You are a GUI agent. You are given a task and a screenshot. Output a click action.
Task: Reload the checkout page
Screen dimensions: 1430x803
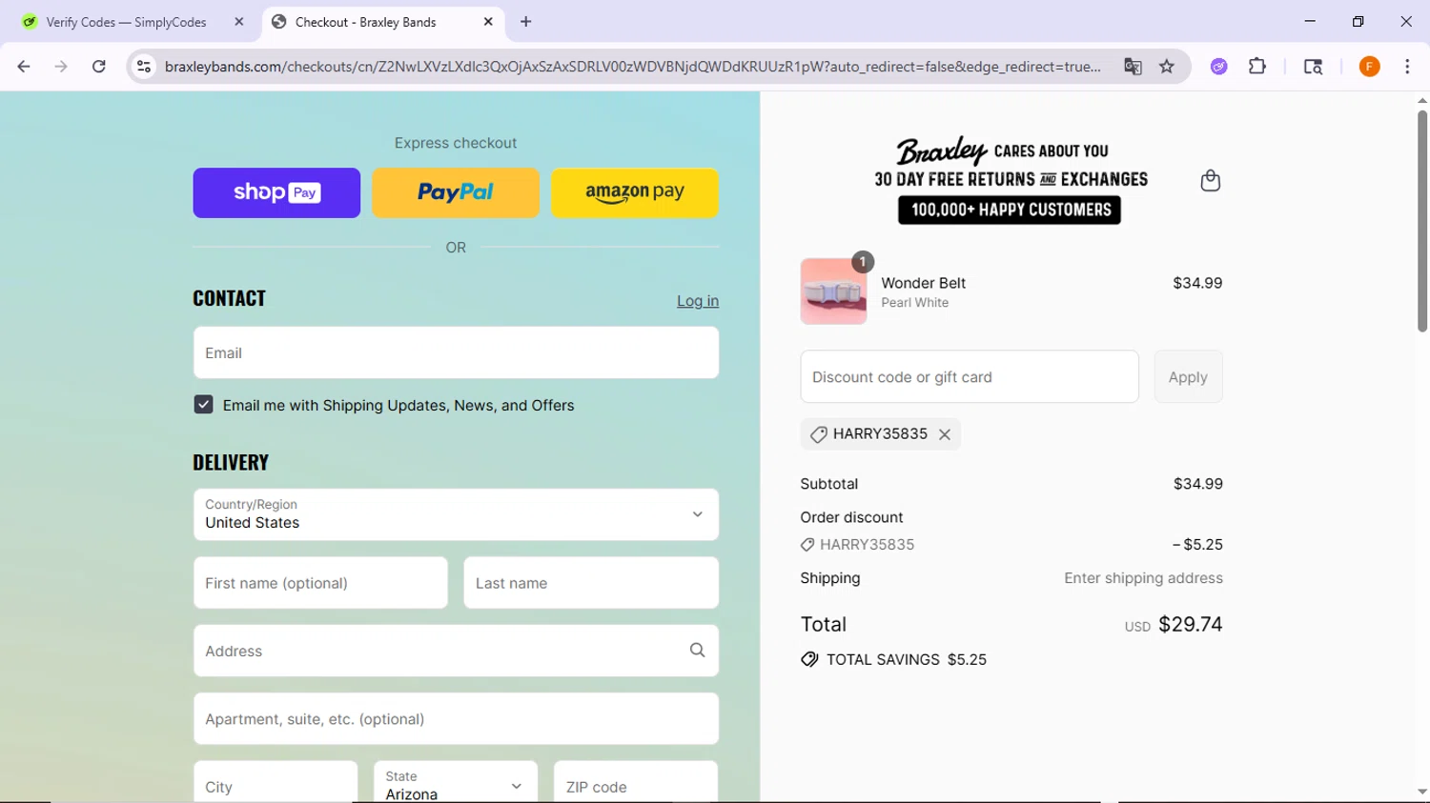(99, 67)
